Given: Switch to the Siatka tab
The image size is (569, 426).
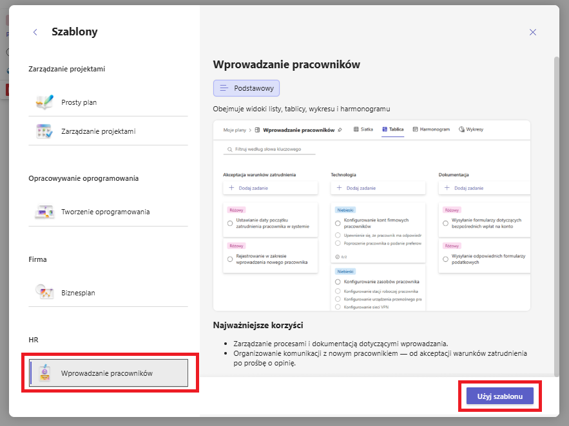Looking at the screenshot, I should (363, 129).
